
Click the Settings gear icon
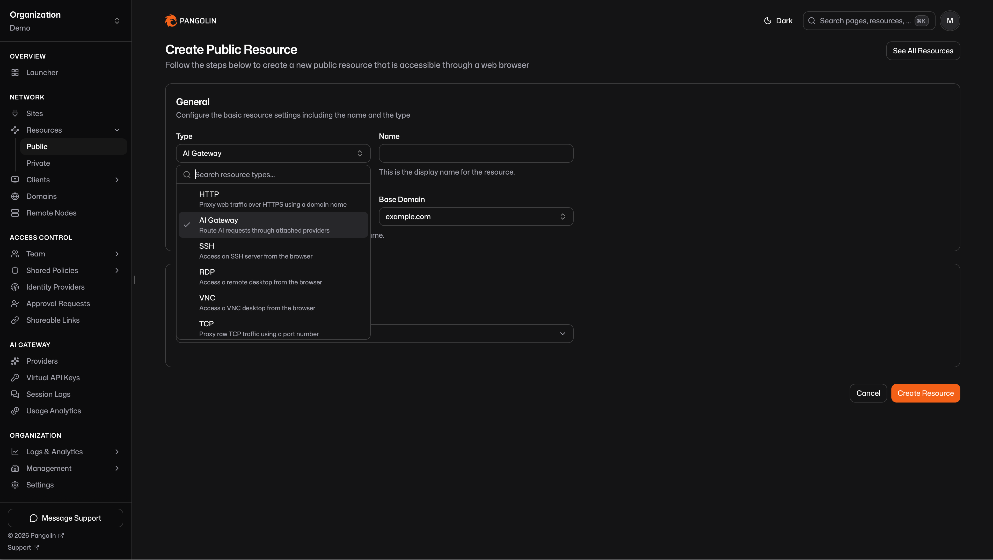coord(15,485)
